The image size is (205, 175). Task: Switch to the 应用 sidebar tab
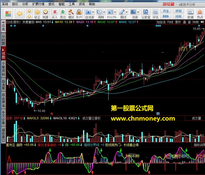point(3,26)
